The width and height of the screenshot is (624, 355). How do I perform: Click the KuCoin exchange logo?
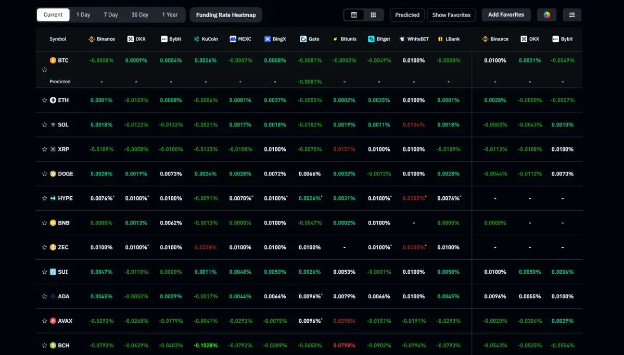click(x=197, y=39)
